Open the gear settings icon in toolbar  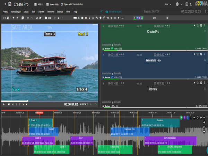tap(46, 18)
